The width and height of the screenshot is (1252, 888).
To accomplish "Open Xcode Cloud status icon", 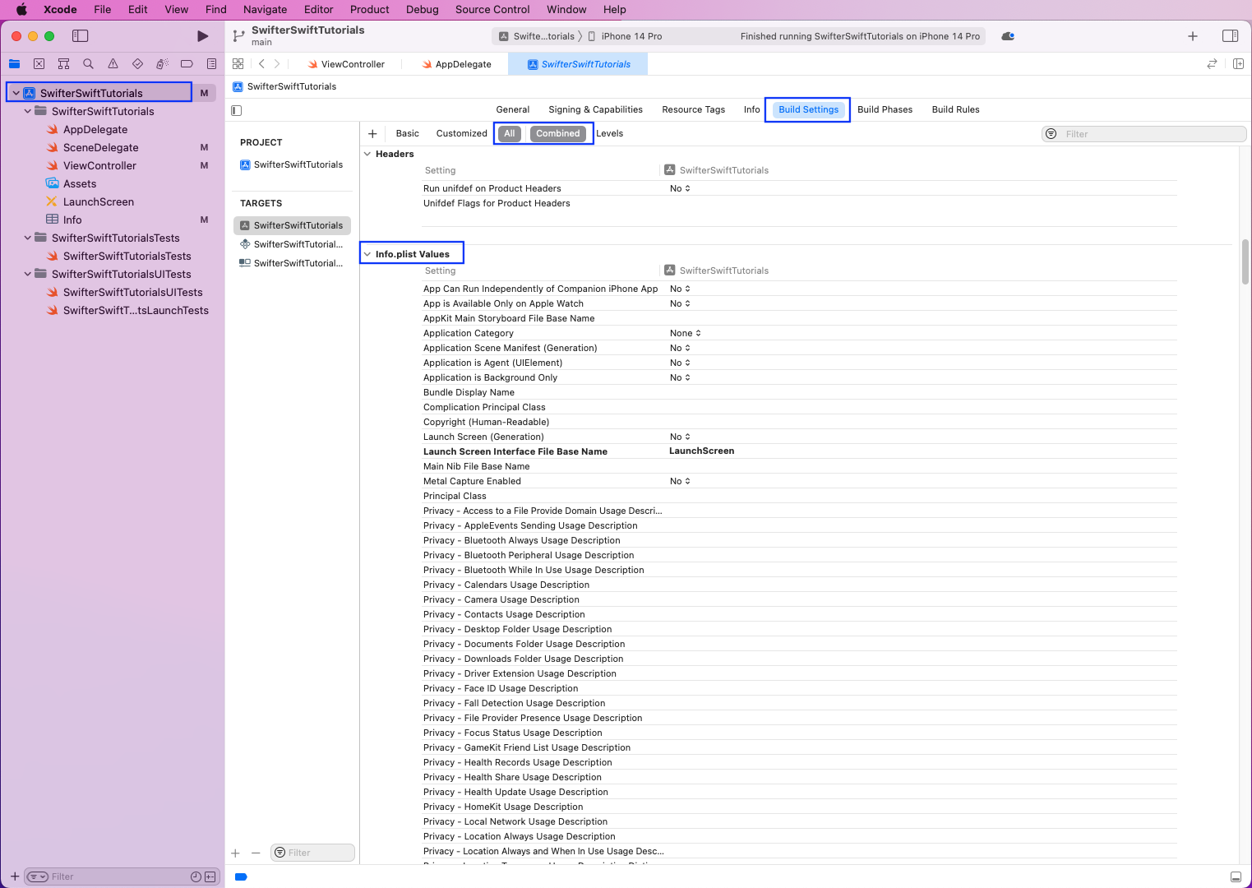I will (1008, 36).
